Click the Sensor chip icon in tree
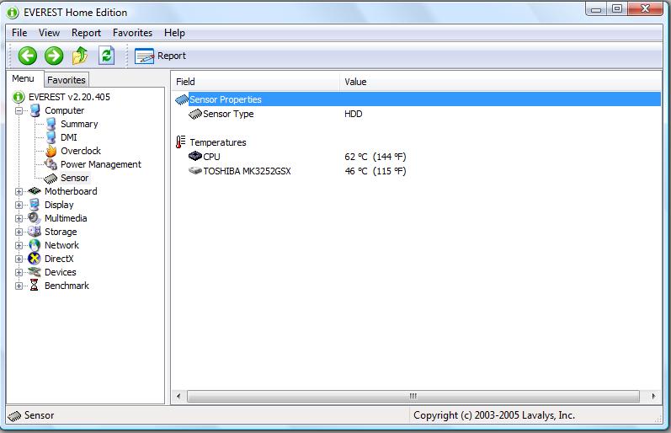Viewport: 671px width, 433px height. pos(51,178)
